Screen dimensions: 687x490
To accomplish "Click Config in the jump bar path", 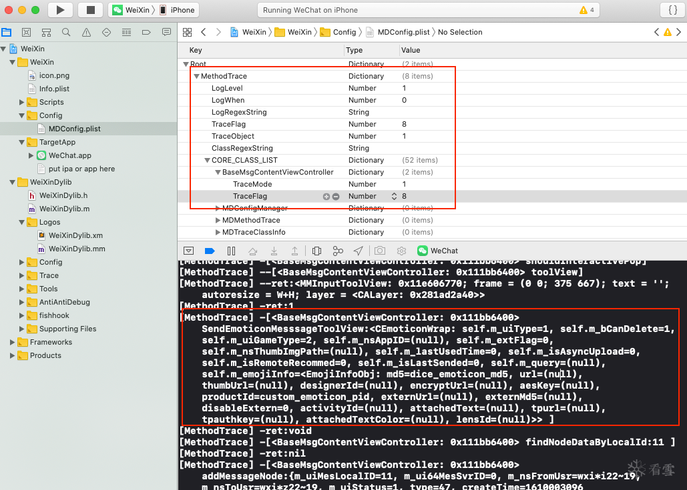I will [345, 32].
